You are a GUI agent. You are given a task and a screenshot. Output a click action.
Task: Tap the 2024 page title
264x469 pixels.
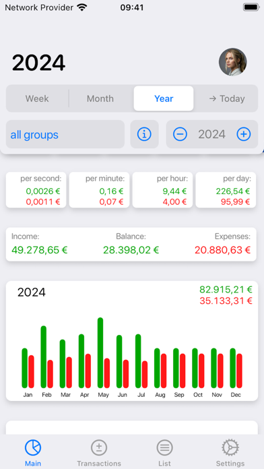coord(38,63)
